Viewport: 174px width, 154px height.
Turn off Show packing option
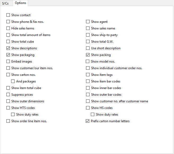(x=88, y=55)
